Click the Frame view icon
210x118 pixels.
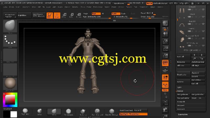165,102
